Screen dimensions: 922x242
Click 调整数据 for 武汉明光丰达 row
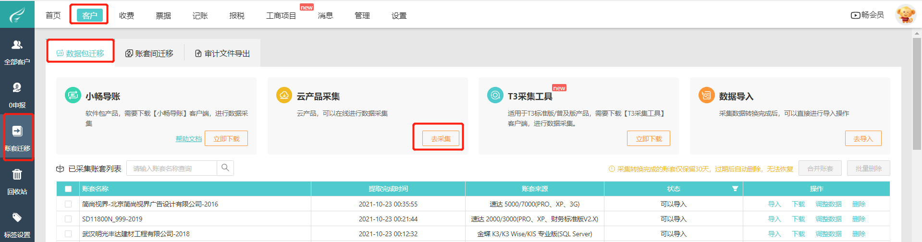[829, 234]
